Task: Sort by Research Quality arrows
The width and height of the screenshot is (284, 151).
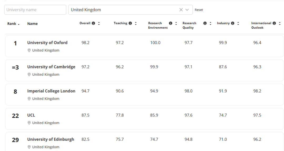Action: tap(210, 23)
